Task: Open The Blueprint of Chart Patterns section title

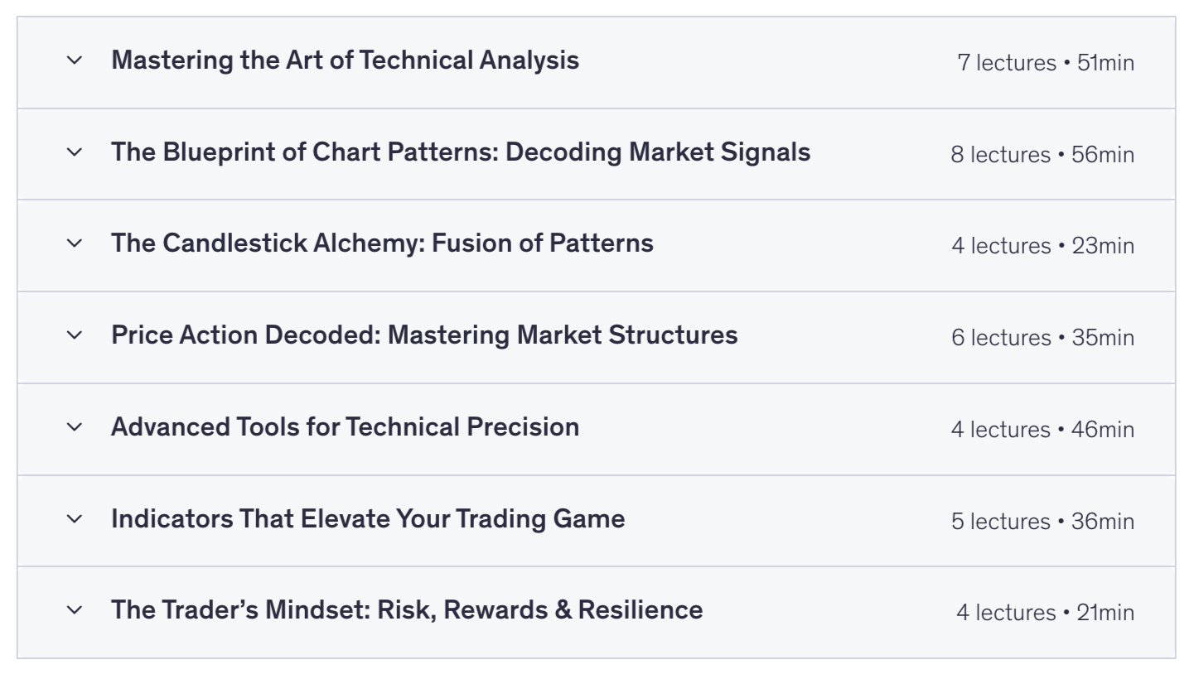Action: pyautogui.click(x=461, y=152)
